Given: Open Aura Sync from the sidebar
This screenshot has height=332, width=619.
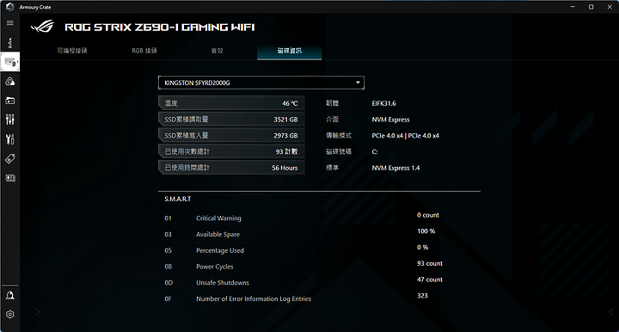Looking at the screenshot, I should click(9, 82).
